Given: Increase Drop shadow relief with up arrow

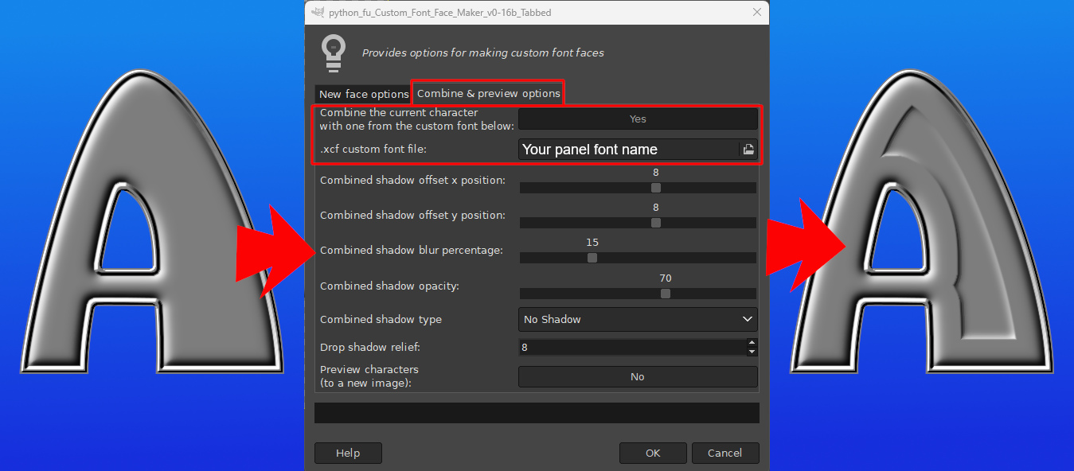Looking at the screenshot, I should pos(752,343).
